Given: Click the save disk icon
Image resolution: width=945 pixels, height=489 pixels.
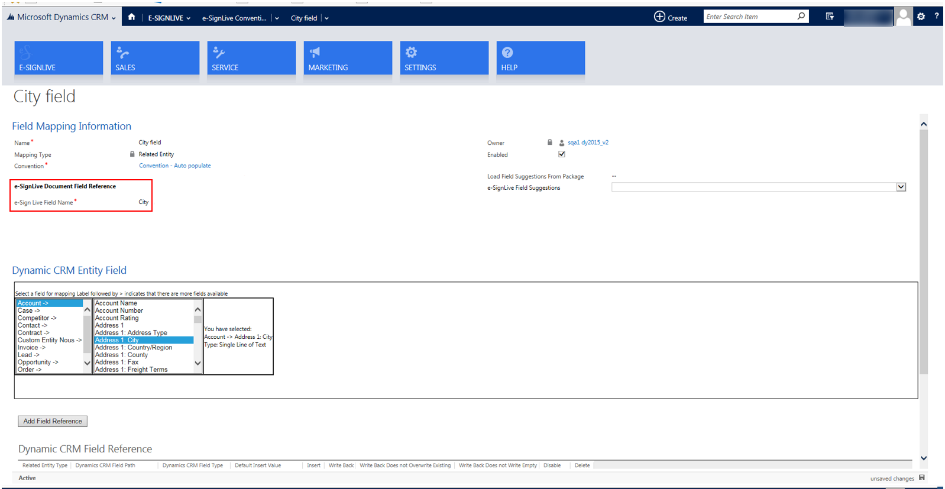Looking at the screenshot, I should [921, 478].
